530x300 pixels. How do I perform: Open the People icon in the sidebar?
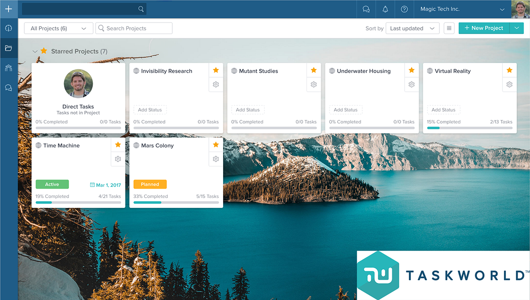pos(8,68)
